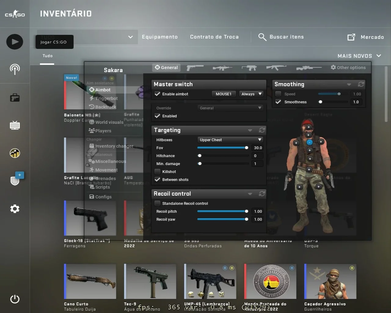Select the Cano Curto Tabuleiro Ouija item
This screenshot has height=313, width=391.
(x=90, y=287)
